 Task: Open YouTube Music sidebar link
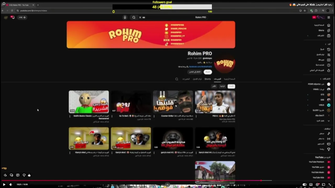point(321,172)
